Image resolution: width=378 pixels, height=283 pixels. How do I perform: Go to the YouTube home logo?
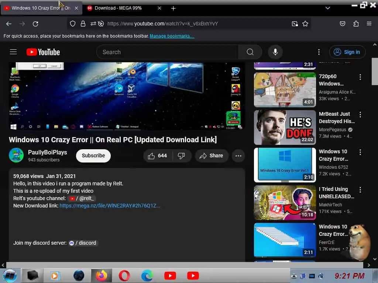point(43,52)
